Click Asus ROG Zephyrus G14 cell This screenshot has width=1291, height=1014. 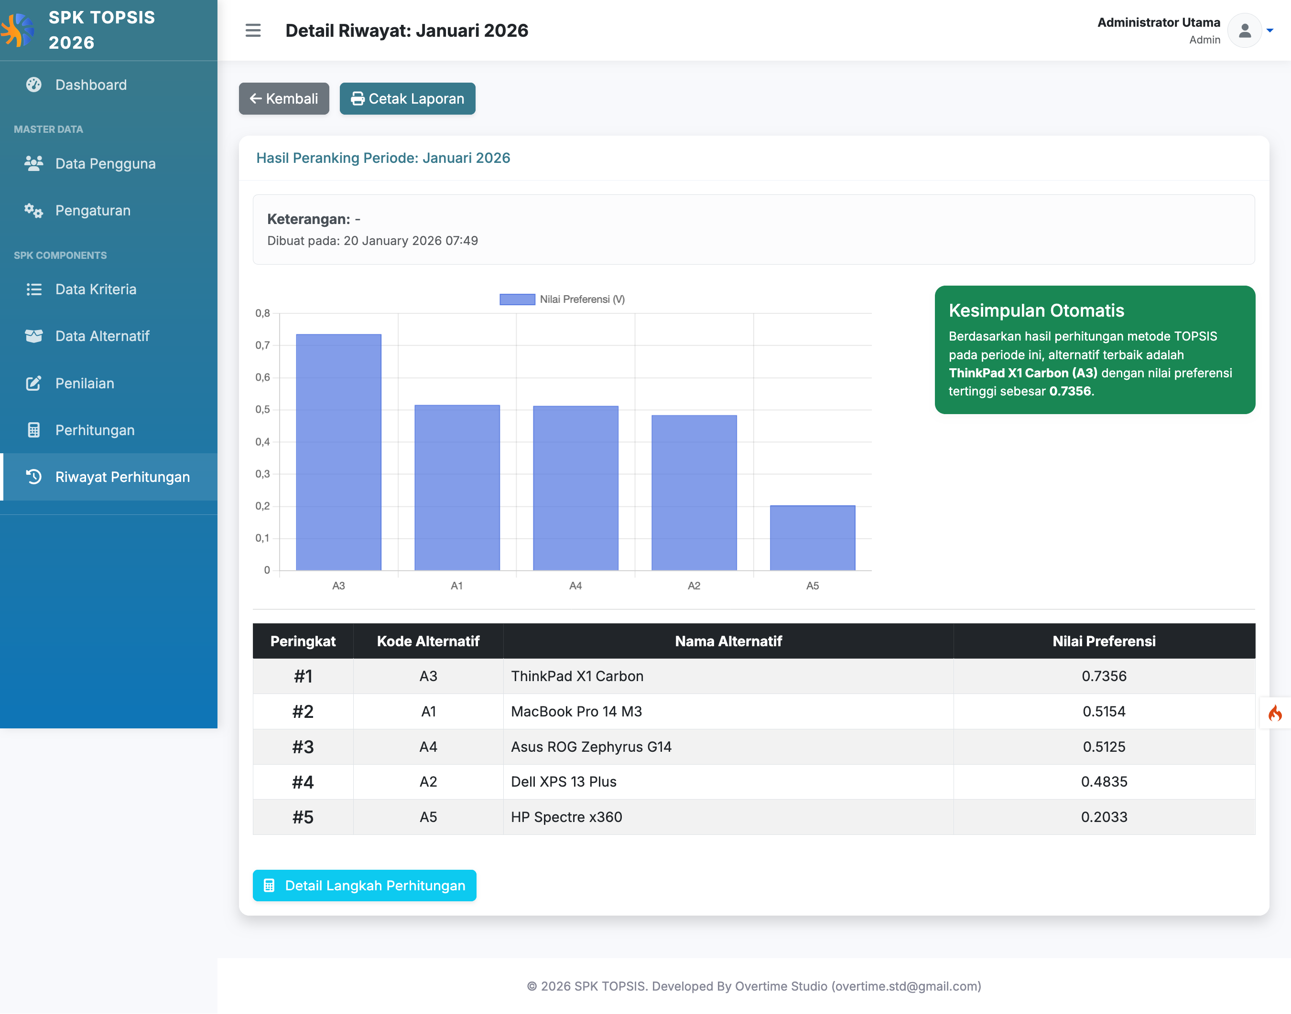[728, 747]
